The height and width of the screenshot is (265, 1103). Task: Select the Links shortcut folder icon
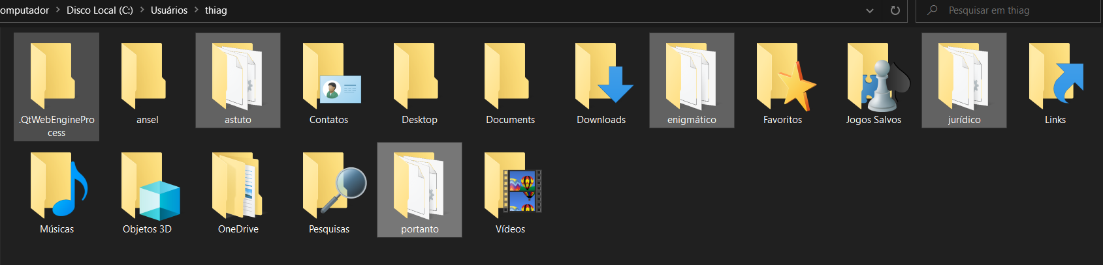1057,76
